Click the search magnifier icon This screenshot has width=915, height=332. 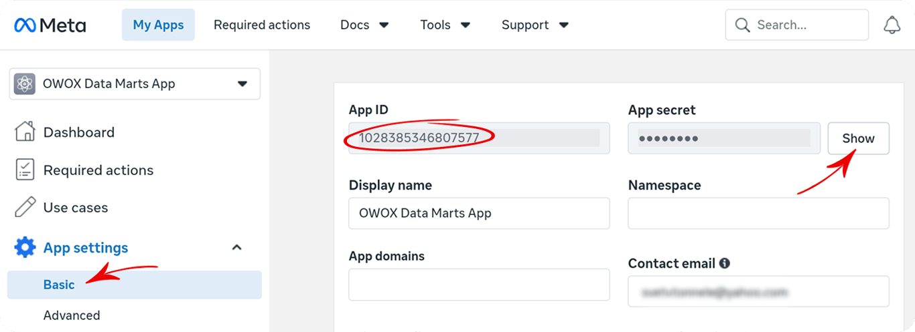pyautogui.click(x=742, y=25)
